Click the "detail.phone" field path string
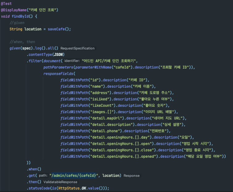Viewport: 233px width, 192px height. click(x=106, y=131)
